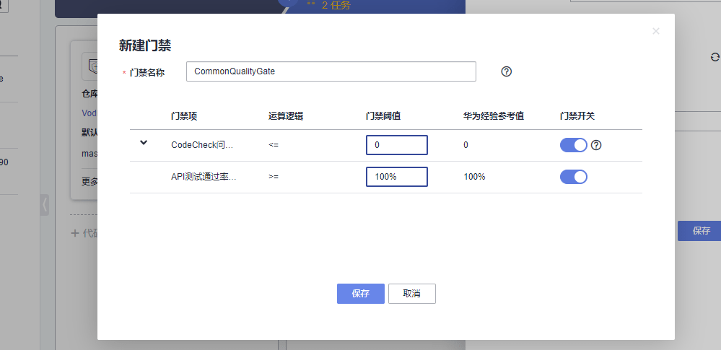Select the API测试通过率 gate item label

(x=204, y=177)
